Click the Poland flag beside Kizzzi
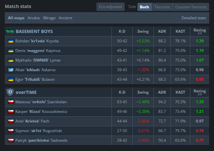214x151 pixels. coord(11,112)
